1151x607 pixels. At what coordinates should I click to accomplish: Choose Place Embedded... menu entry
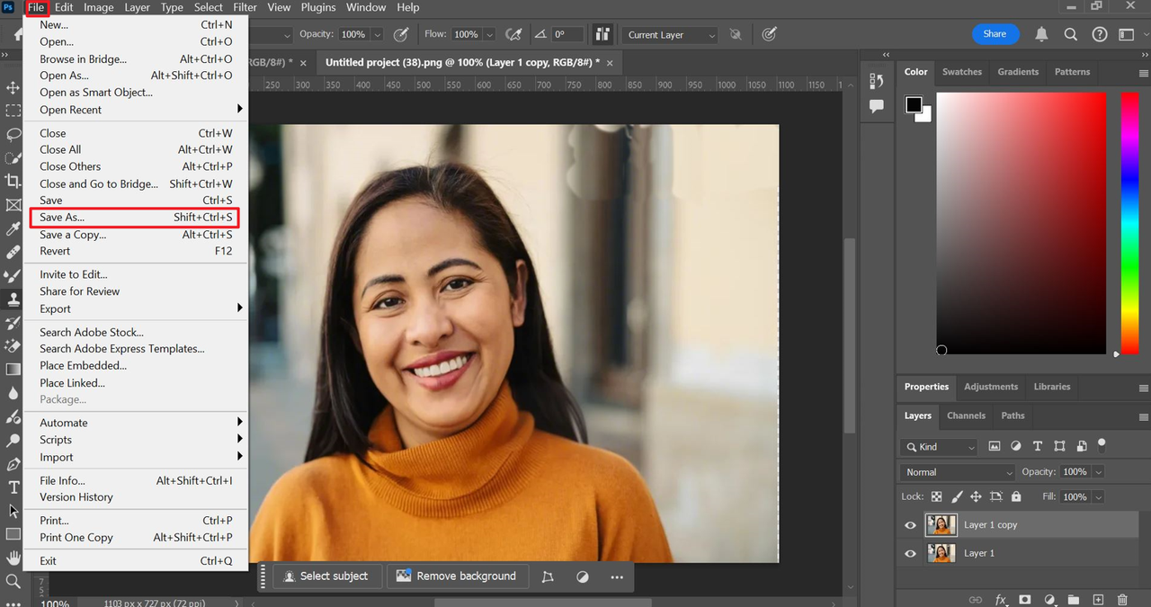(137, 366)
